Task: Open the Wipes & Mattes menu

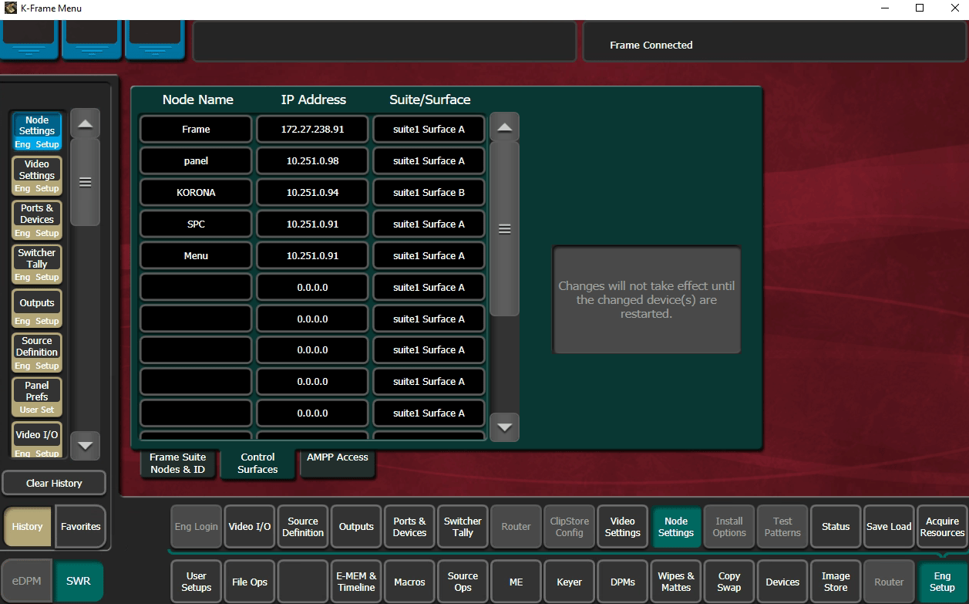Action: pos(676,582)
